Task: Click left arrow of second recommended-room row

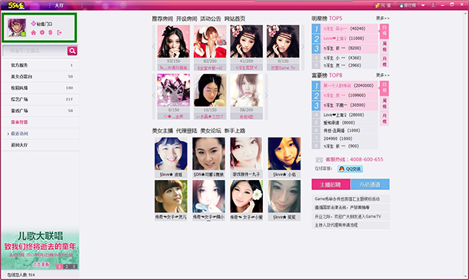Action: [154, 95]
